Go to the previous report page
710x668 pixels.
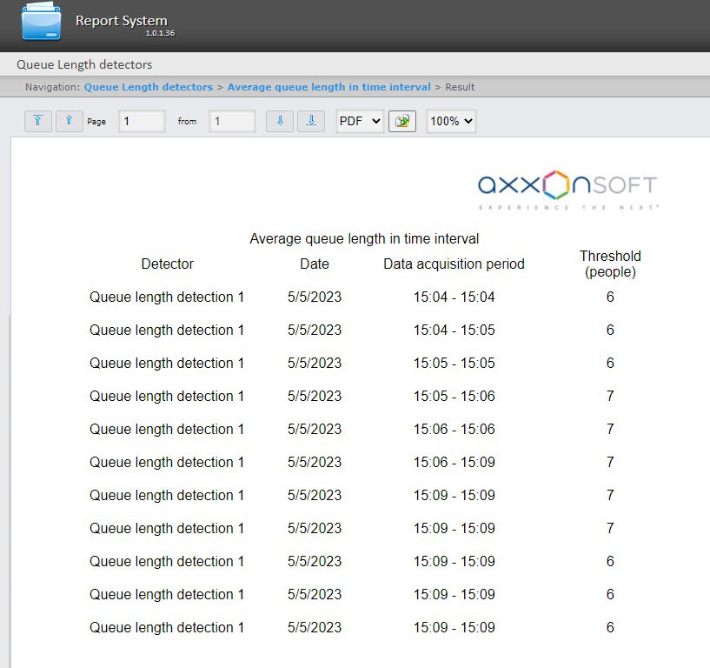point(69,121)
